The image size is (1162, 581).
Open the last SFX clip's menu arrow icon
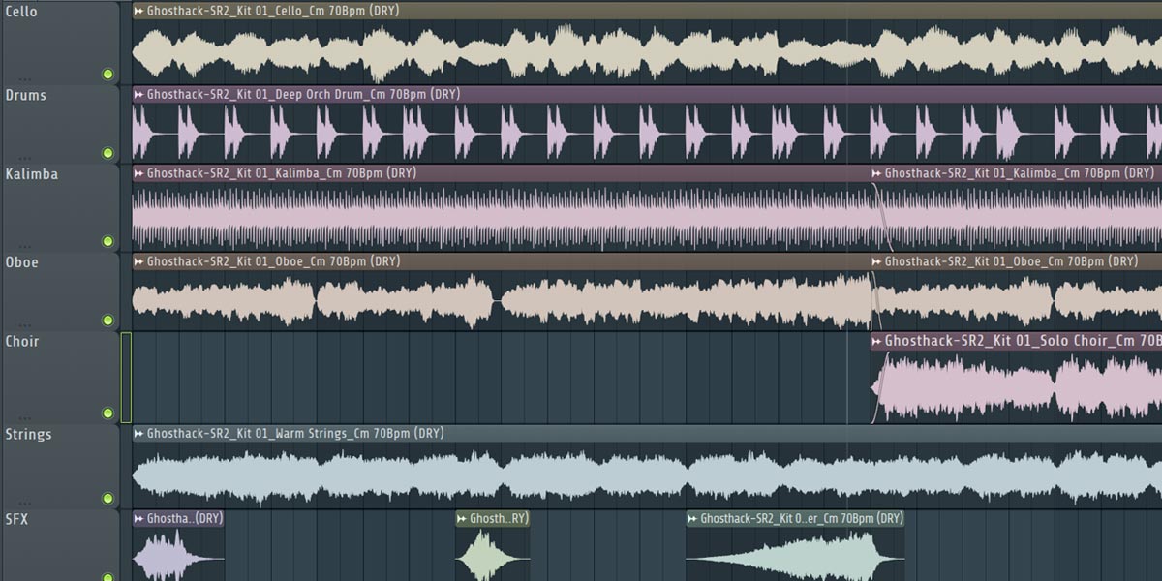[x=693, y=518]
